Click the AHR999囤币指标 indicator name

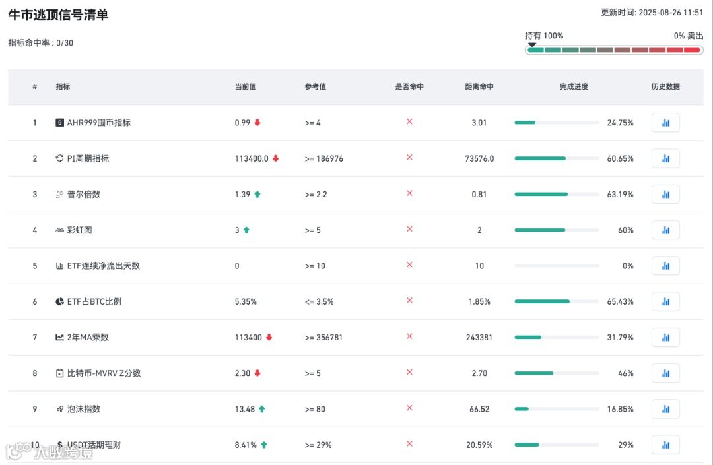98,123
